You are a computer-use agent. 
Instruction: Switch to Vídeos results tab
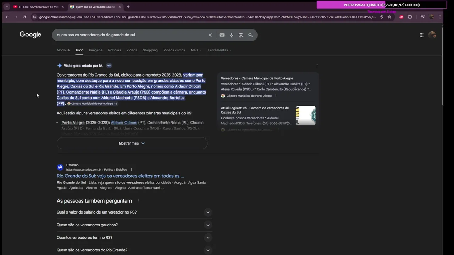(132, 50)
